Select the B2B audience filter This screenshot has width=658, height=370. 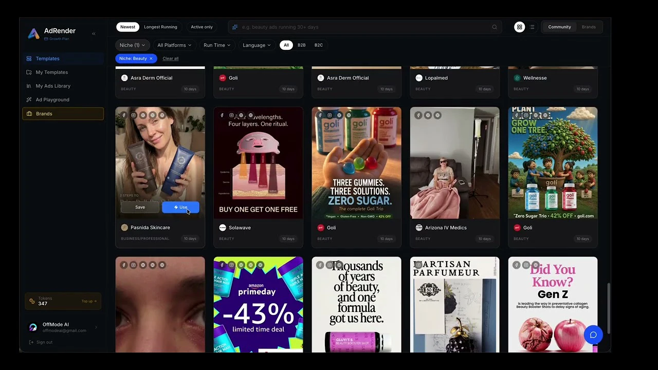tap(302, 45)
